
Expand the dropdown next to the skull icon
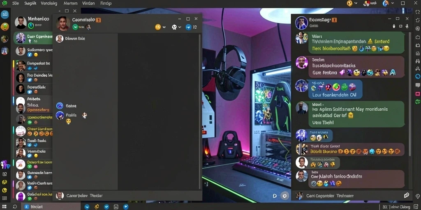coord(180,27)
